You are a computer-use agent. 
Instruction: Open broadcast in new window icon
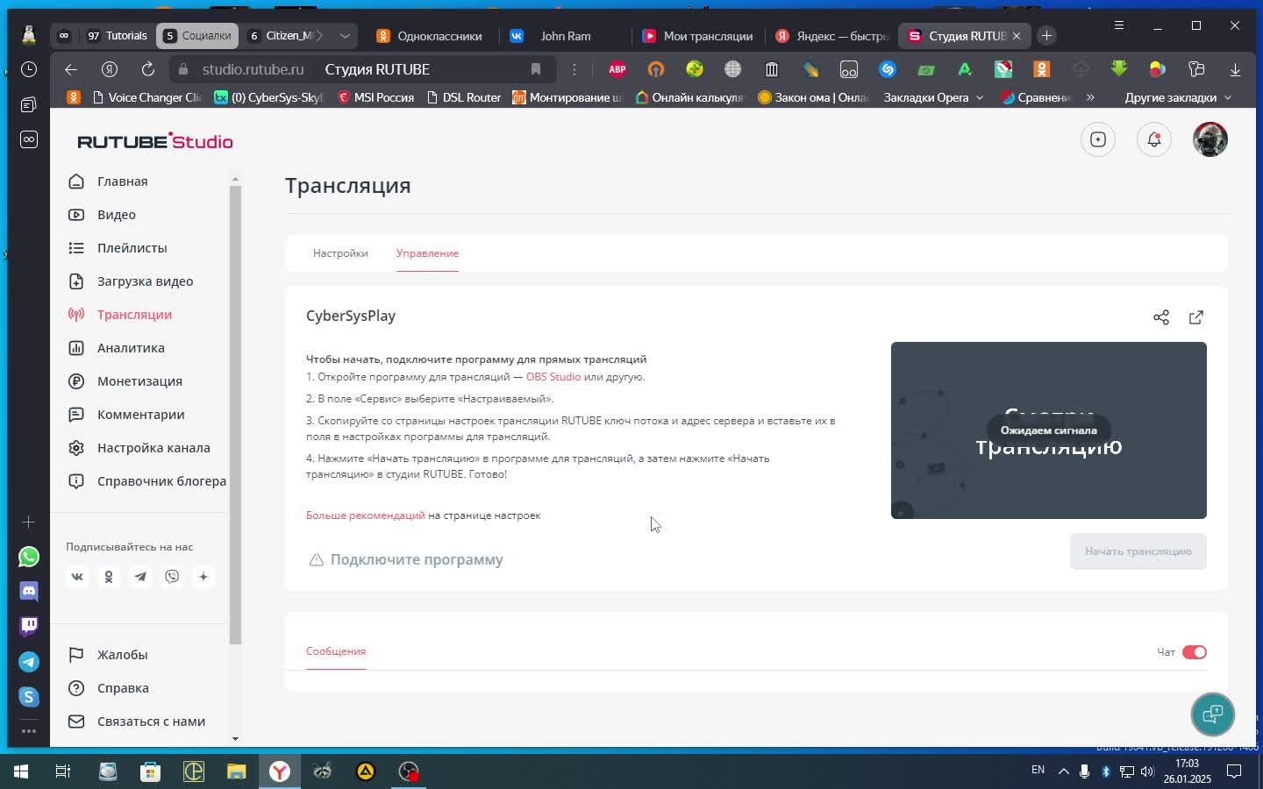coord(1196,317)
